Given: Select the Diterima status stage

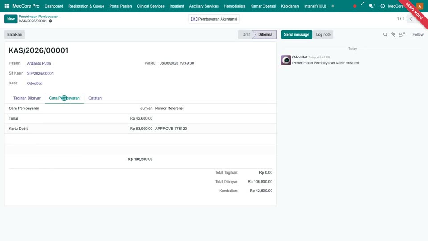Looking at the screenshot, I should pos(265,35).
